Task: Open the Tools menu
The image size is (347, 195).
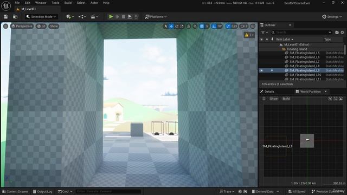Action: [x=55, y=3]
